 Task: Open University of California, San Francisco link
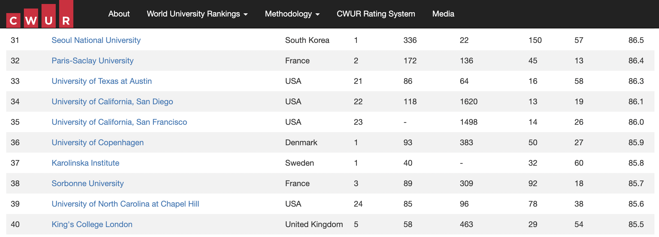[119, 122]
